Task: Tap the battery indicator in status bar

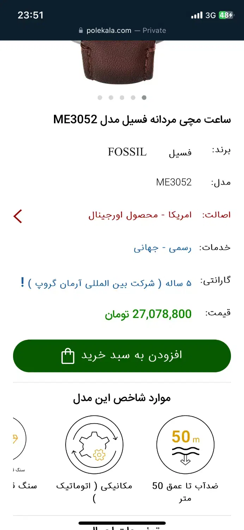Action: (x=226, y=15)
